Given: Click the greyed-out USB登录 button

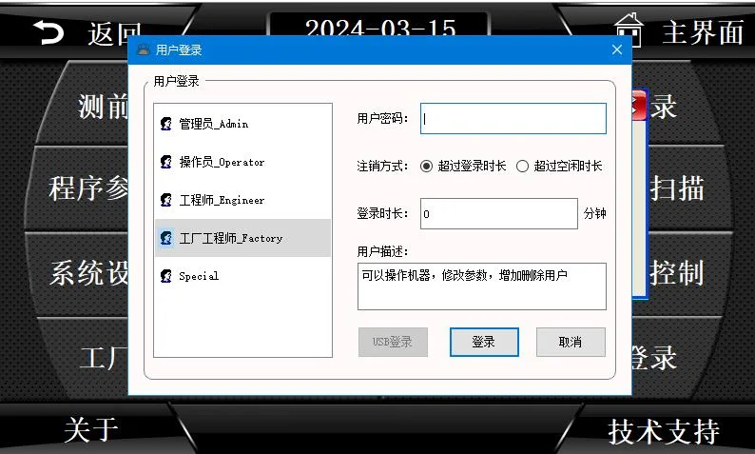Looking at the screenshot, I should [x=393, y=343].
